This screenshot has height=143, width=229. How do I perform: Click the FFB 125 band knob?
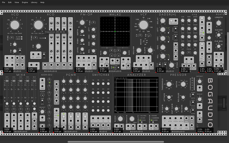pos(183,21)
